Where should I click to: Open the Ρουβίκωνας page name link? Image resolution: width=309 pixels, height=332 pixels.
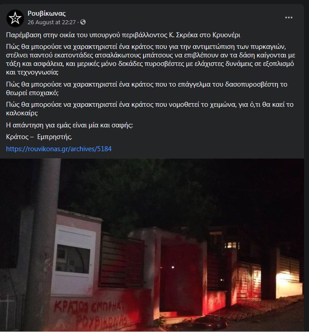[47, 13]
